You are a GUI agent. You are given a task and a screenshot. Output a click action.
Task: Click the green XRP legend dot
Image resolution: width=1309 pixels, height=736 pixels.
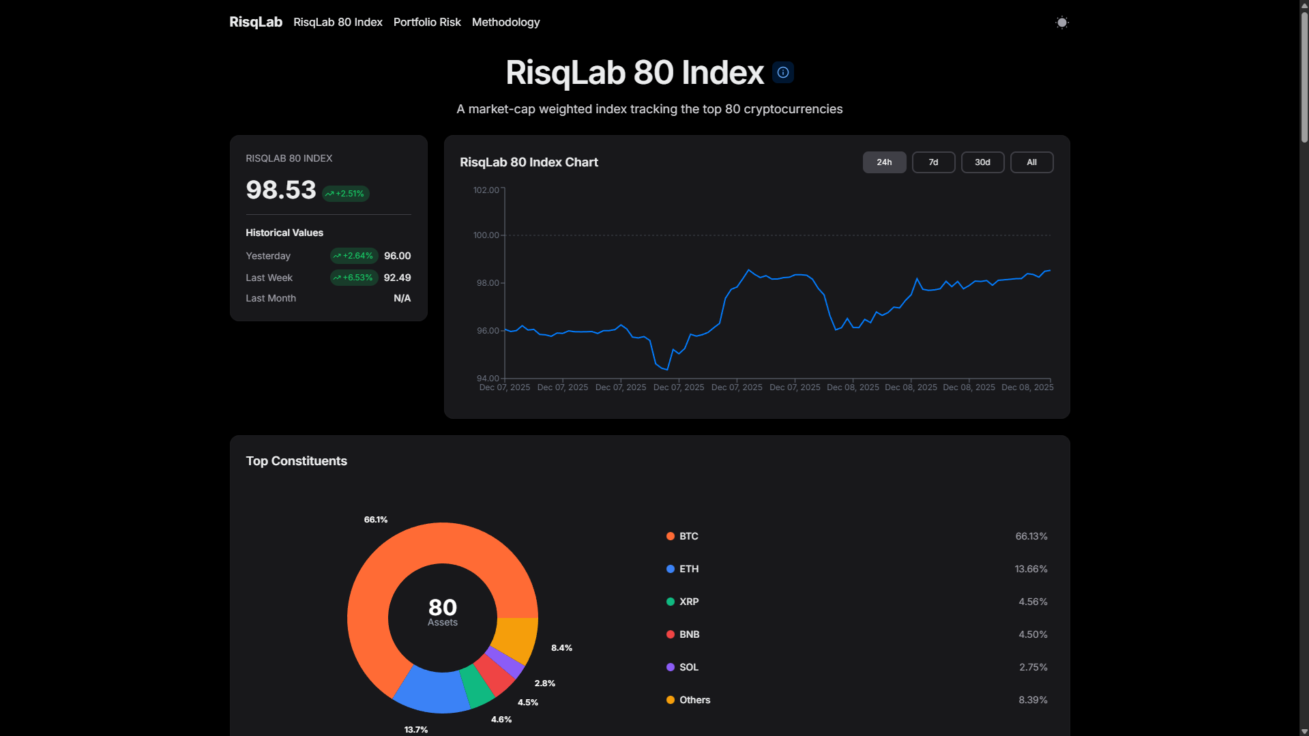pos(671,602)
